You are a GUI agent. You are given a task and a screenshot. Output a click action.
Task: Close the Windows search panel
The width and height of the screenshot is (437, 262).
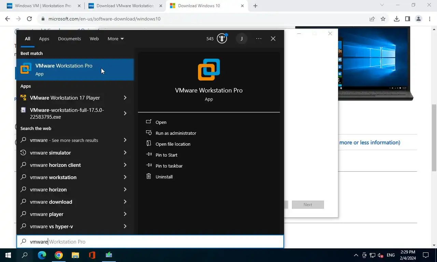click(x=273, y=39)
